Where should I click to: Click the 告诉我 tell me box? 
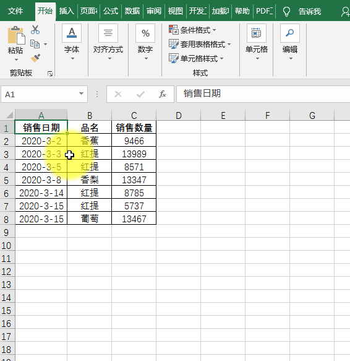(x=310, y=11)
